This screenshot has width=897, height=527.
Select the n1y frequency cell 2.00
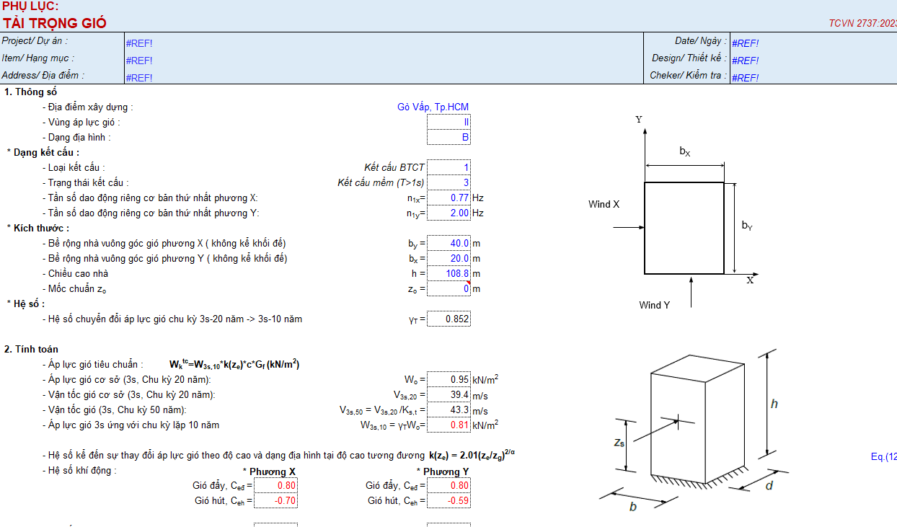(x=448, y=213)
